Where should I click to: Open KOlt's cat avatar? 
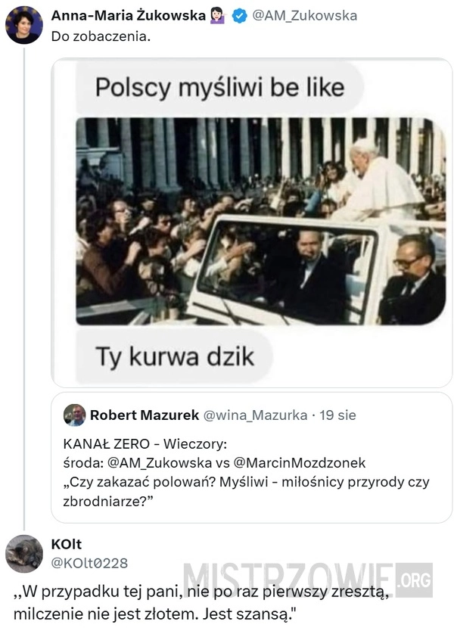(24, 554)
